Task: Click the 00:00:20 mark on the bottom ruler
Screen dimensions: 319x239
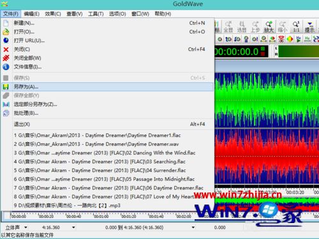Action: pyautogui.click(x=46, y=217)
